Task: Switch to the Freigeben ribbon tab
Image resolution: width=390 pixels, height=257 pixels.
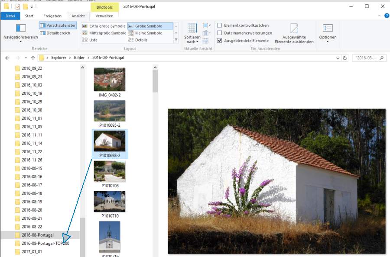Action: (x=52, y=16)
